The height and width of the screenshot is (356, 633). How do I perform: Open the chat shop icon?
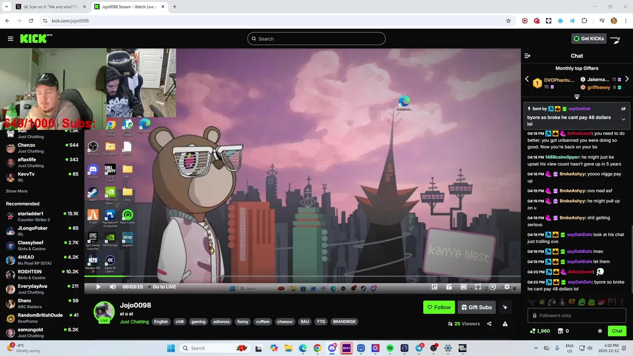pos(560,331)
